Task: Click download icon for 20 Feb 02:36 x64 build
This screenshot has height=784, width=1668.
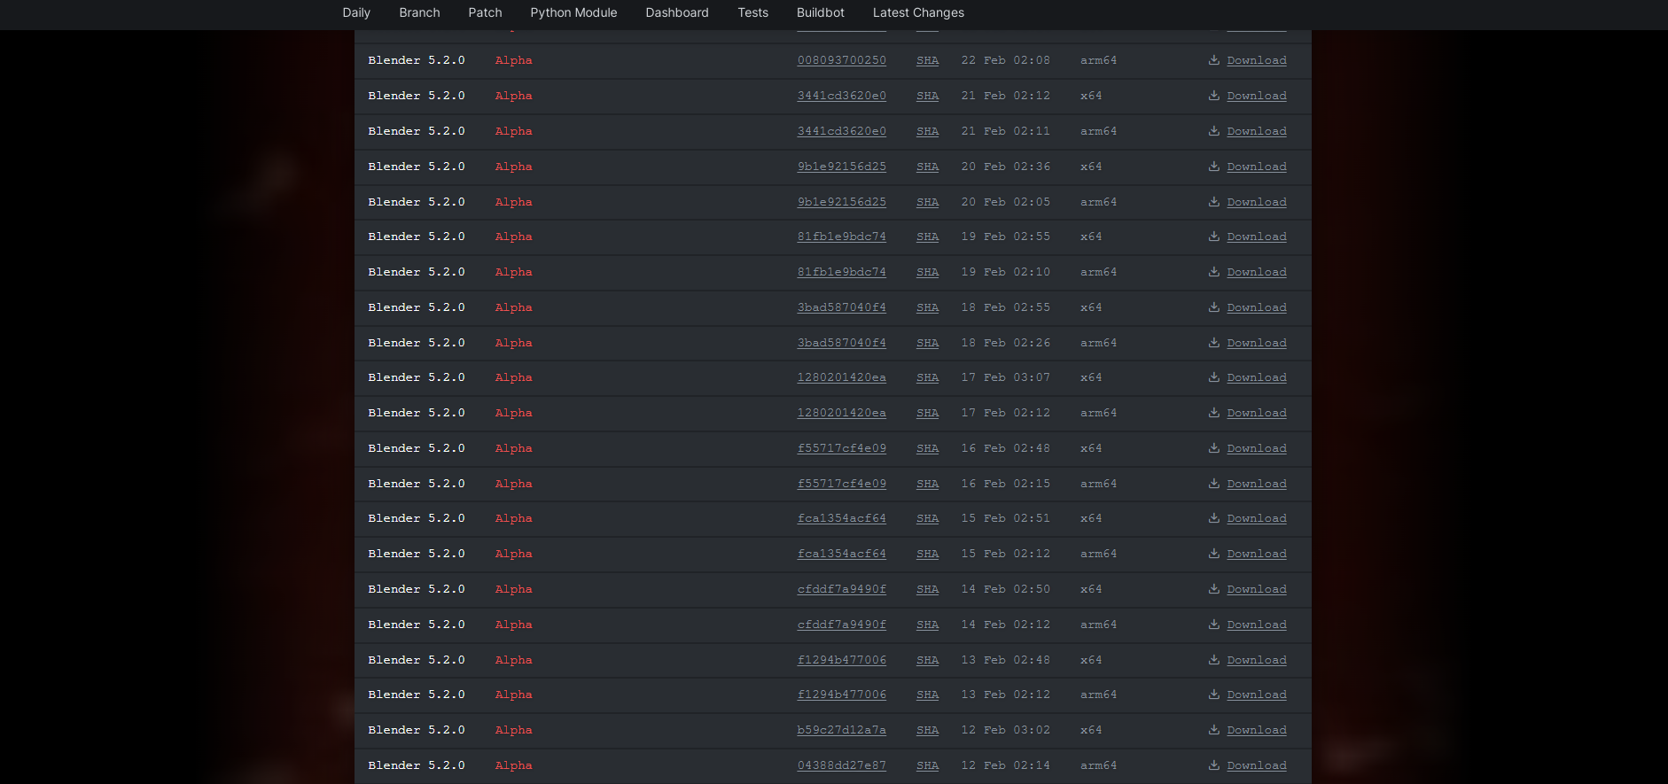Action: pyautogui.click(x=1214, y=167)
